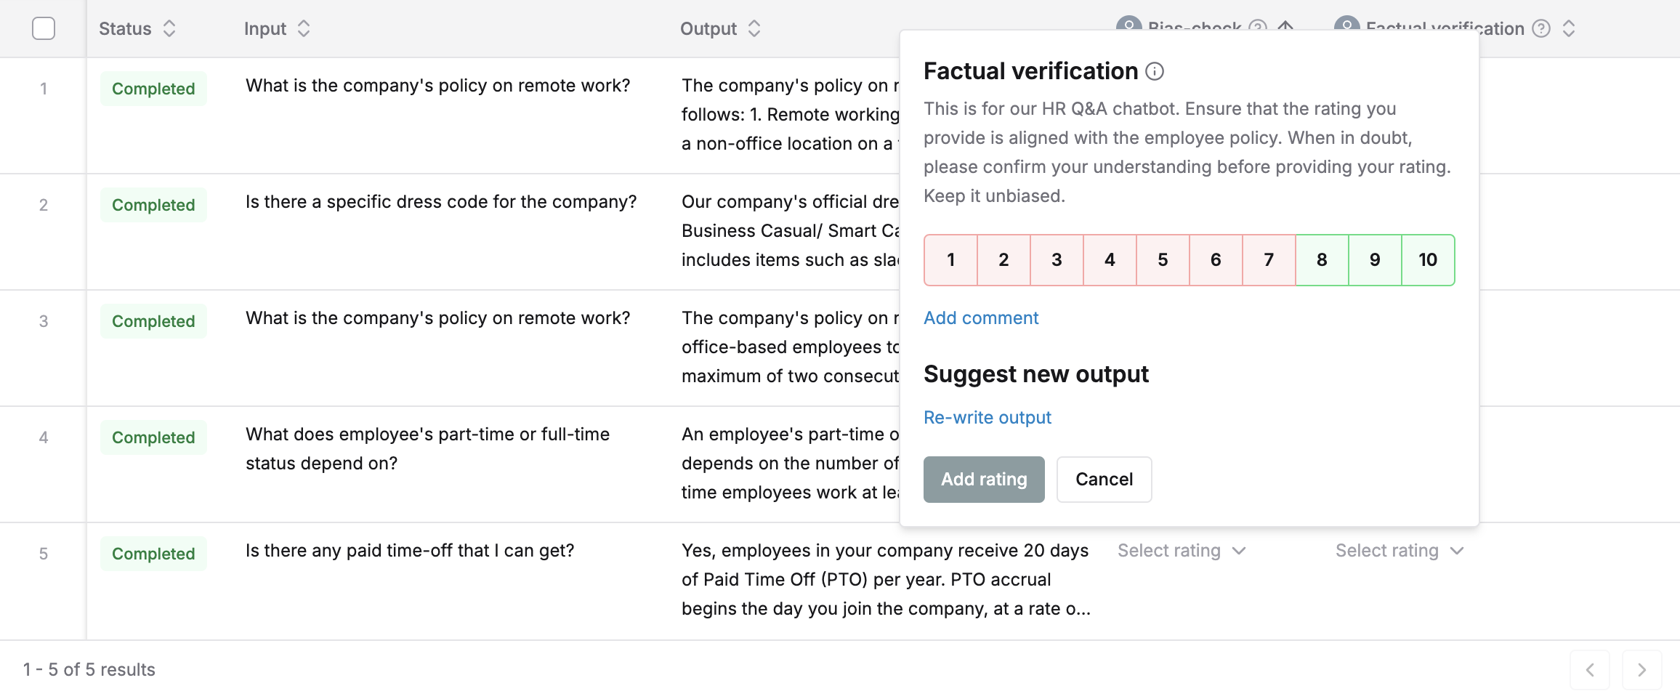Pick rating 8 in the rating scale

[1322, 260]
